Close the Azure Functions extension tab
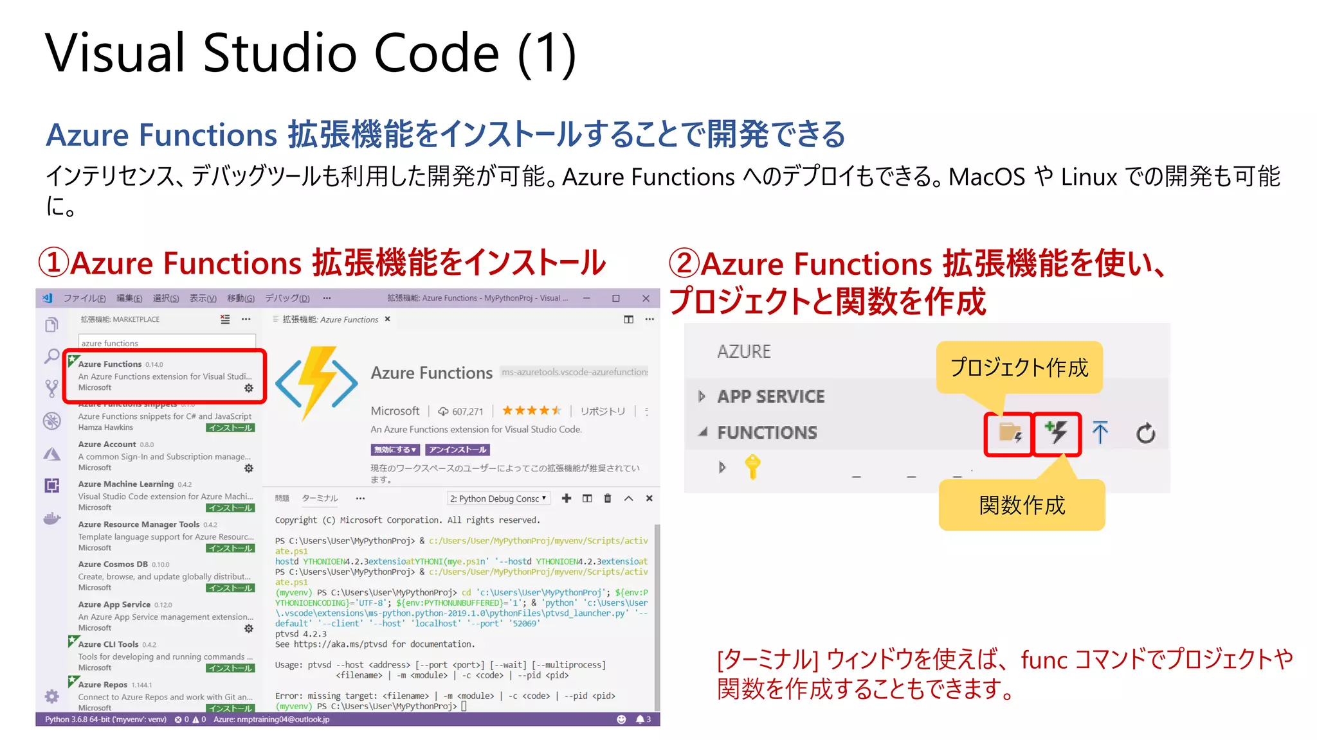Image resolution: width=1317 pixels, height=740 pixels. (387, 319)
